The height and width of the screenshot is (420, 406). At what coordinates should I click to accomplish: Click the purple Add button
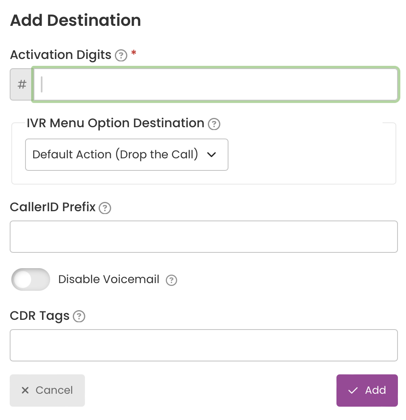pos(367,391)
